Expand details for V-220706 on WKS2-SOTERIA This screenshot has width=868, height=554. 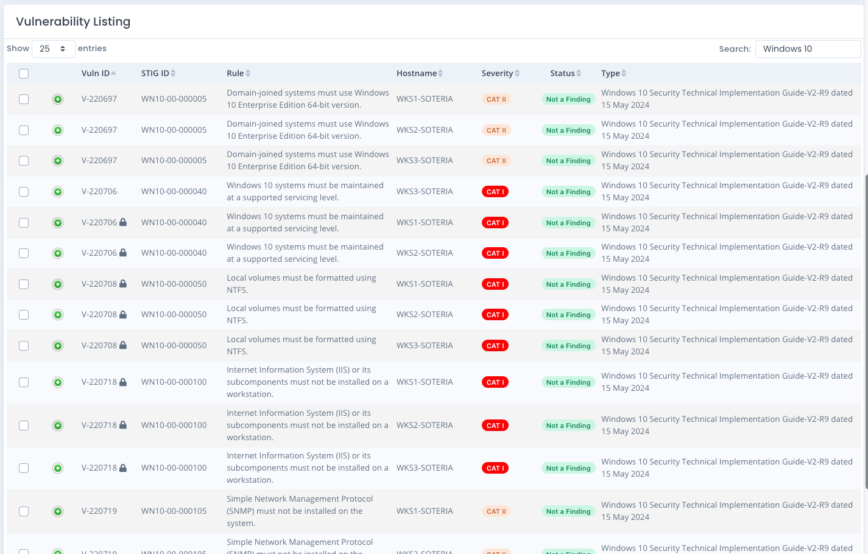point(58,253)
